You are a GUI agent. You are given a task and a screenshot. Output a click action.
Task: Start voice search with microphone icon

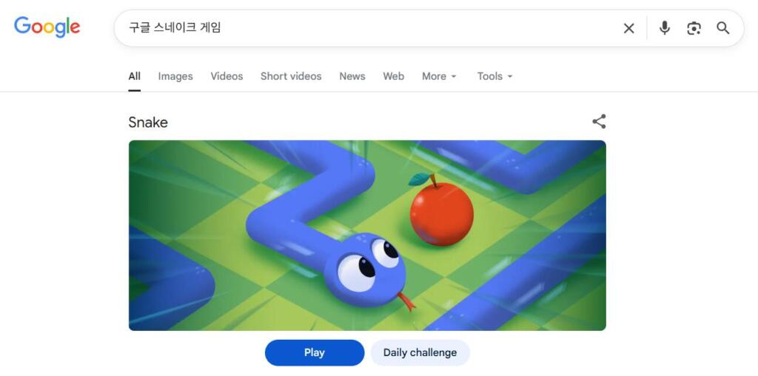coord(665,28)
